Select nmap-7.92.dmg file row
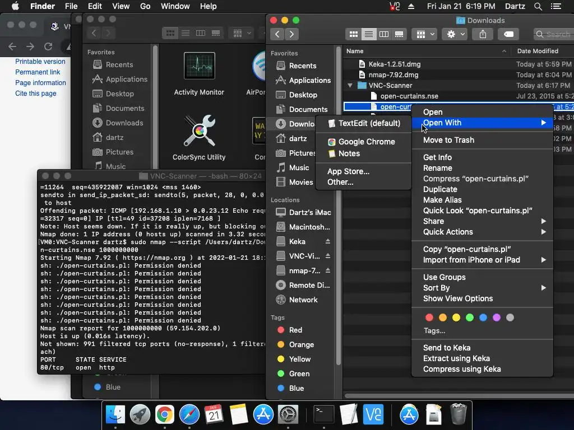 pyautogui.click(x=459, y=74)
